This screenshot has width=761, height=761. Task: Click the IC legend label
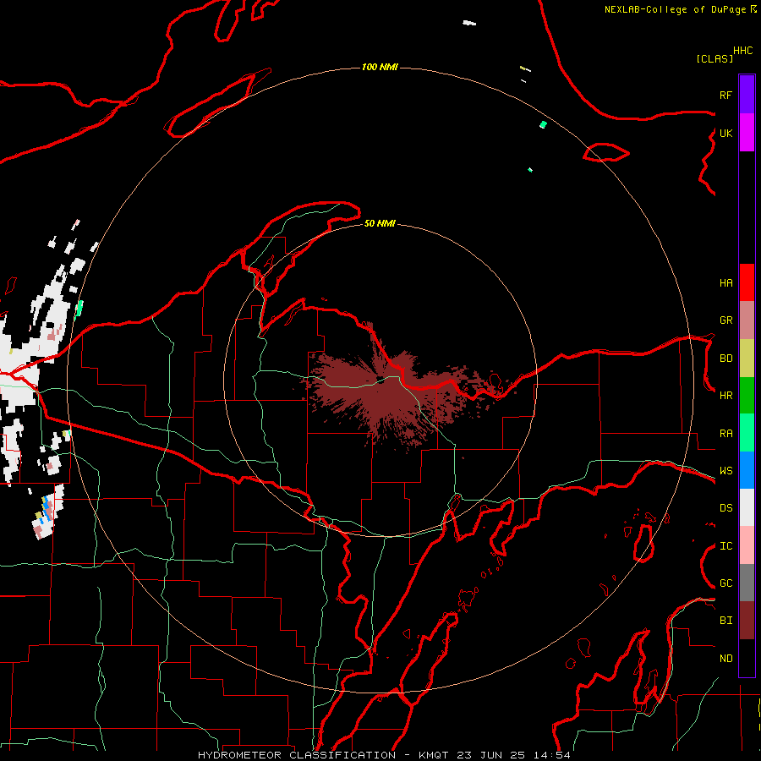[725, 546]
